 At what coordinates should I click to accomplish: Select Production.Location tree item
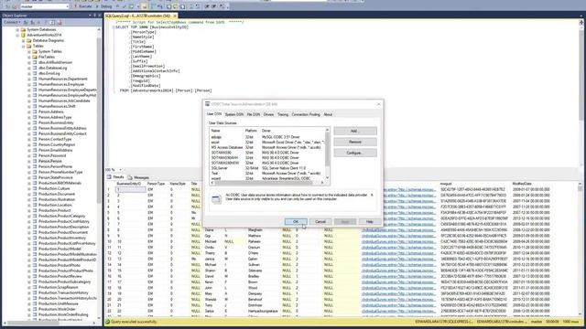point(55,205)
